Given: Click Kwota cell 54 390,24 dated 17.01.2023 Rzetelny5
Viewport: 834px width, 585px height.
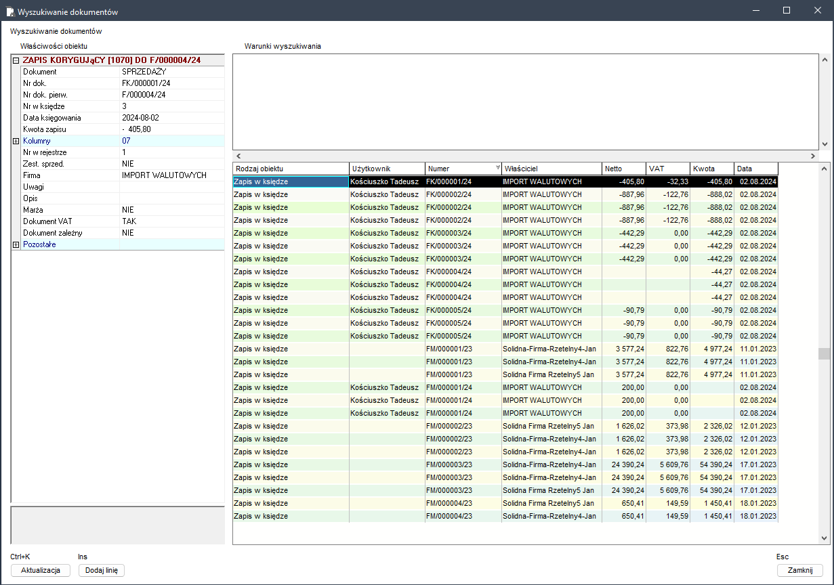Looking at the screenshot, I should [x=712, y=490].
